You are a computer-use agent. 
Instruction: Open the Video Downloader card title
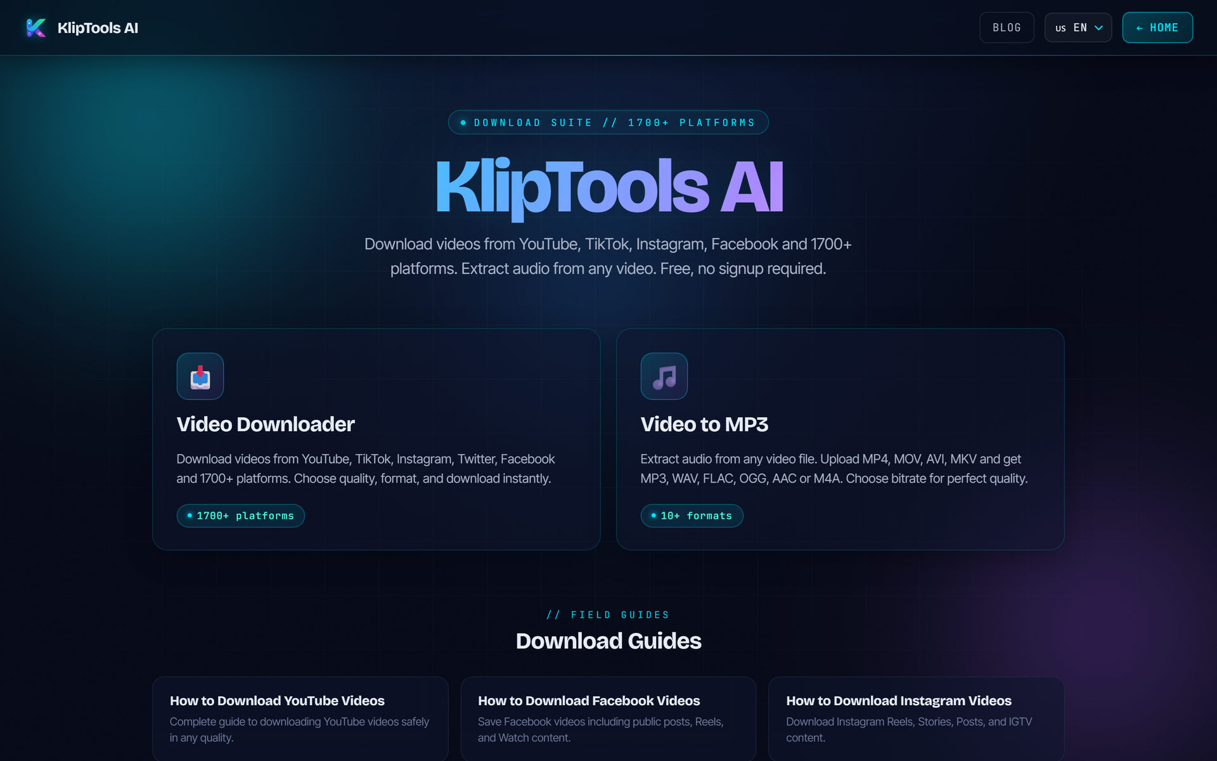coord(266,424)
